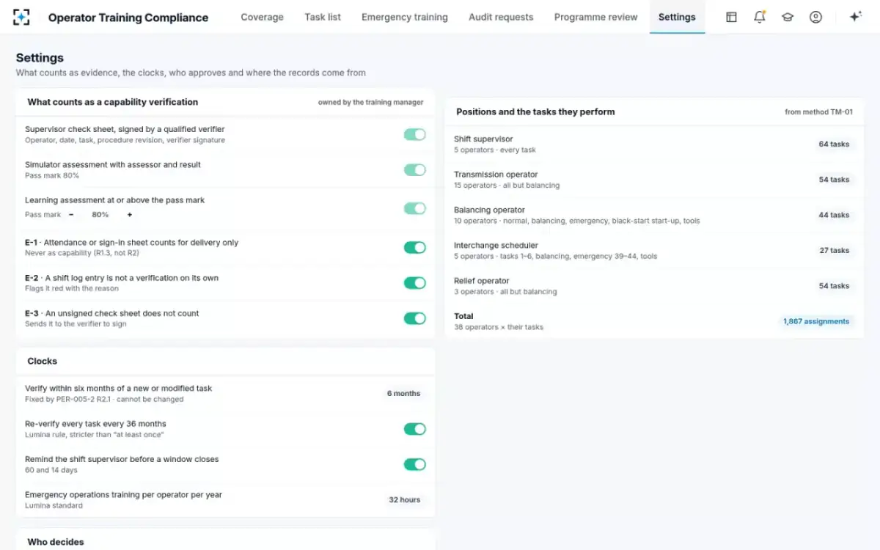This screenshot has height=550, width=880.
Task: Click the Operator Training Compliance title
Action: [x=128, y=18]
